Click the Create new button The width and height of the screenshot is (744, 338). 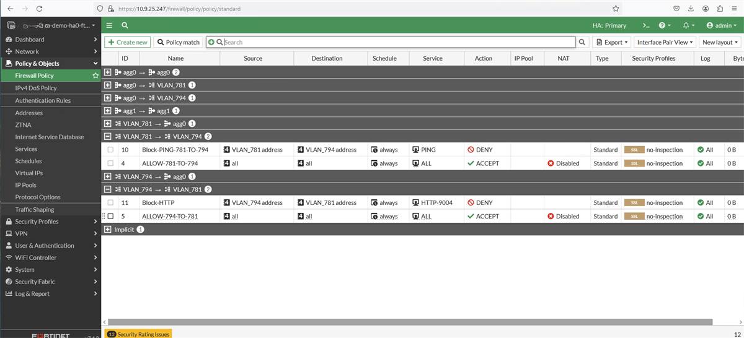tap(127, 42)
